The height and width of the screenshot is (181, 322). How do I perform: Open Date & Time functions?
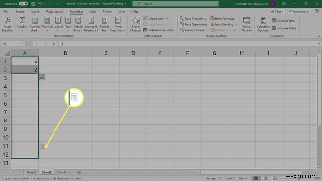[78, 24]
